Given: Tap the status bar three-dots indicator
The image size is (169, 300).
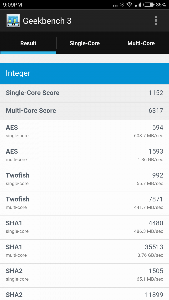Looking at the screenshot, I should click(115, 6).
